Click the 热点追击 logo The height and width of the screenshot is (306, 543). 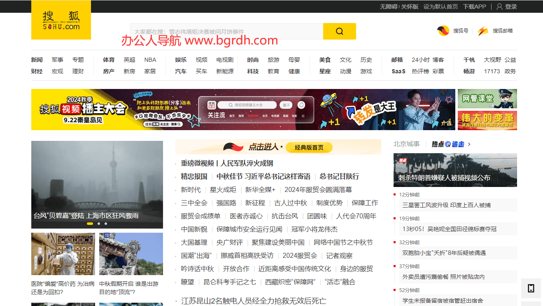(x=448, y=144)
